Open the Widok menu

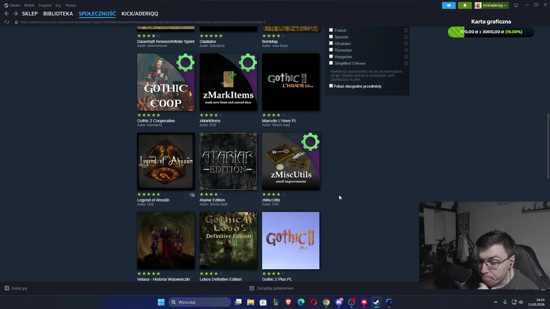29,5
